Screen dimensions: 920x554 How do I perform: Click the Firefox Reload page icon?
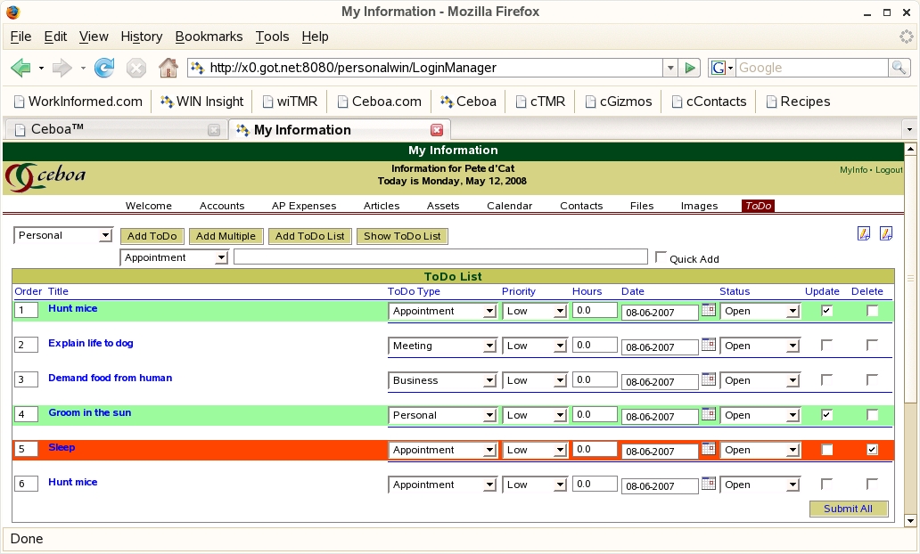point(104,68)
